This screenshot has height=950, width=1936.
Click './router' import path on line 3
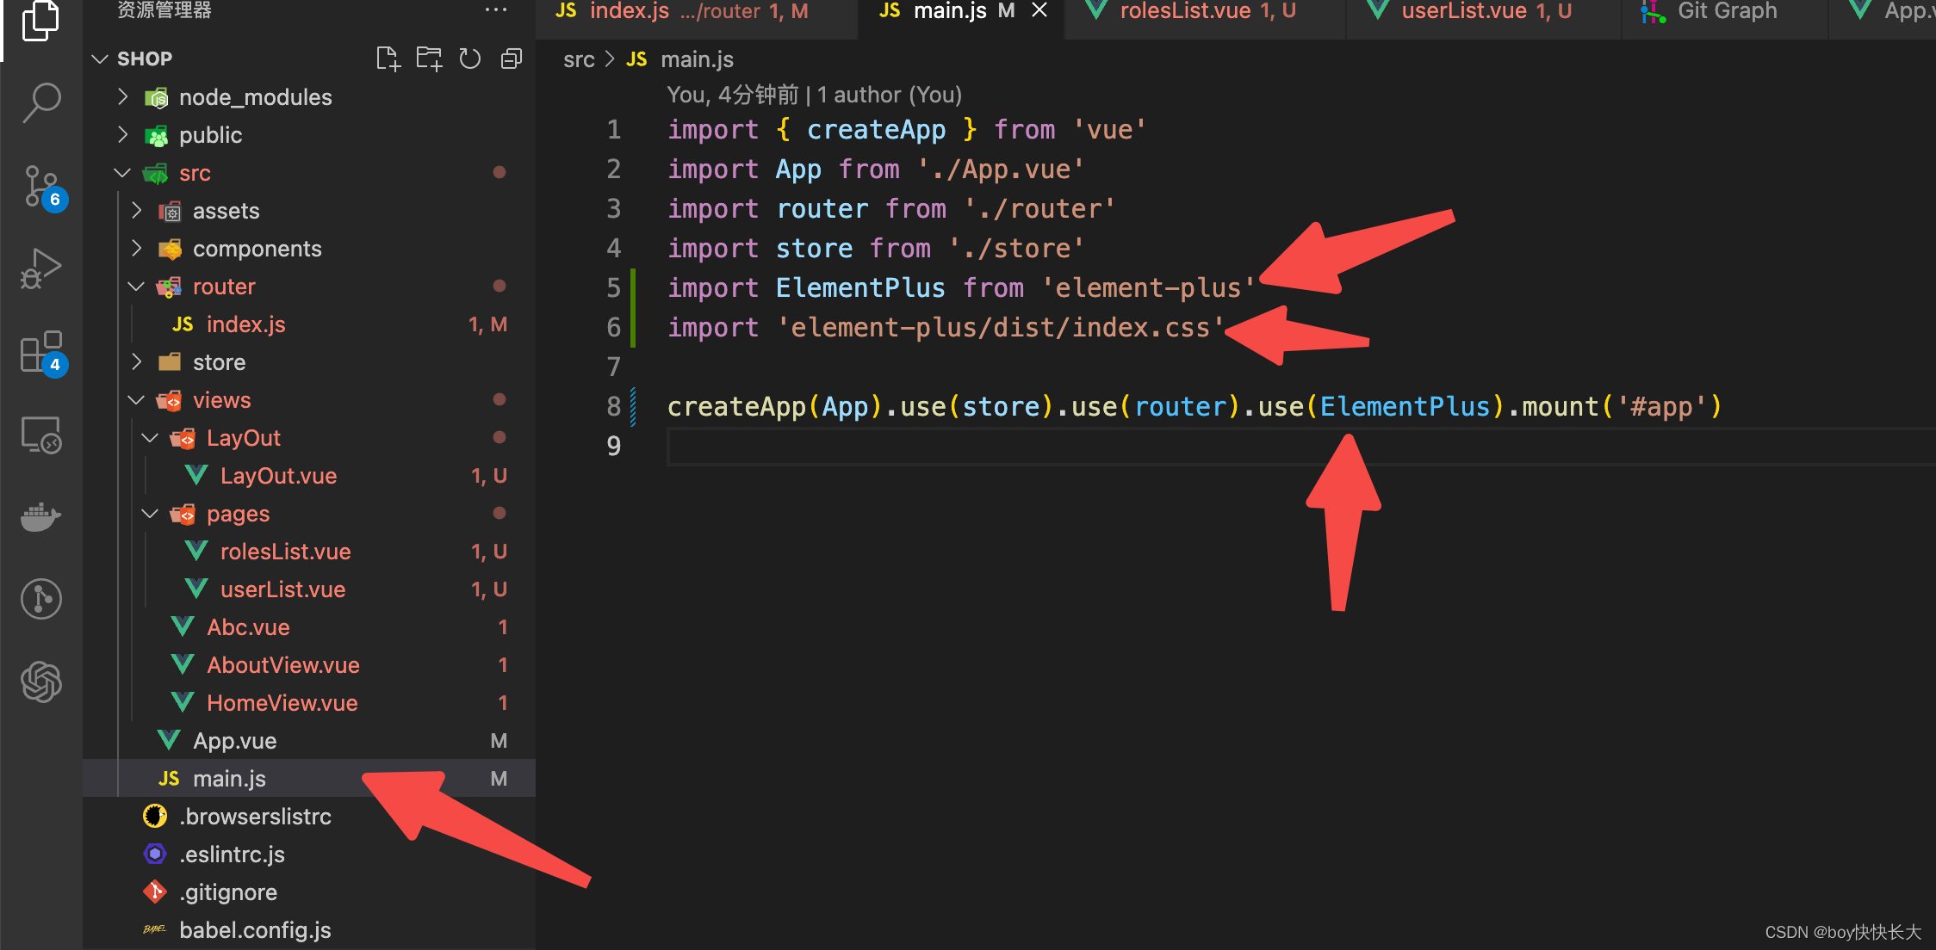click(x=1039, y=209)
